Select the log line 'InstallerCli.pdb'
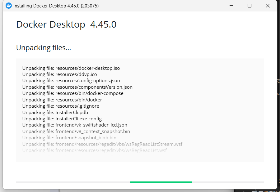 [55, 112]
